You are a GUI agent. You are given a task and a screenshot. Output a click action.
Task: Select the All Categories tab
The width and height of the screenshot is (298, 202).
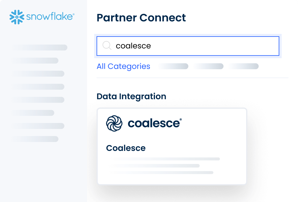[123, 66]
